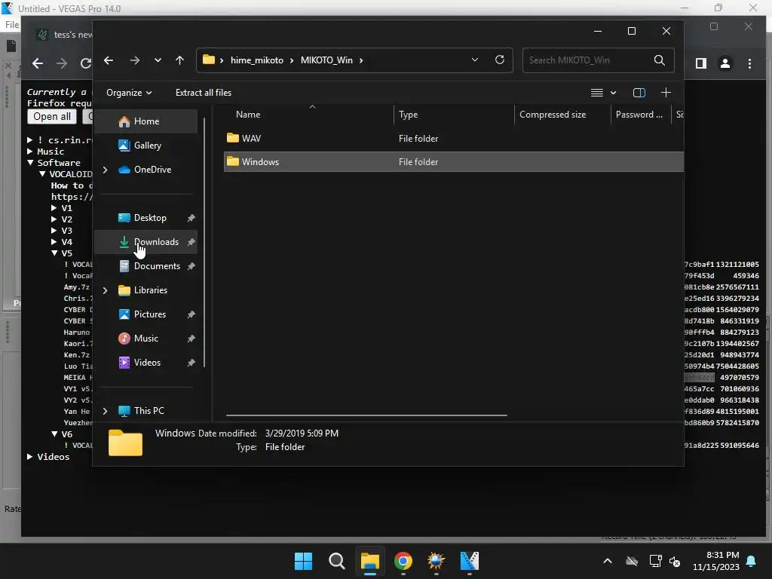The image size is (772, 579).
Task: Go forward in File Explorer
Action: [x=134, y=60]
